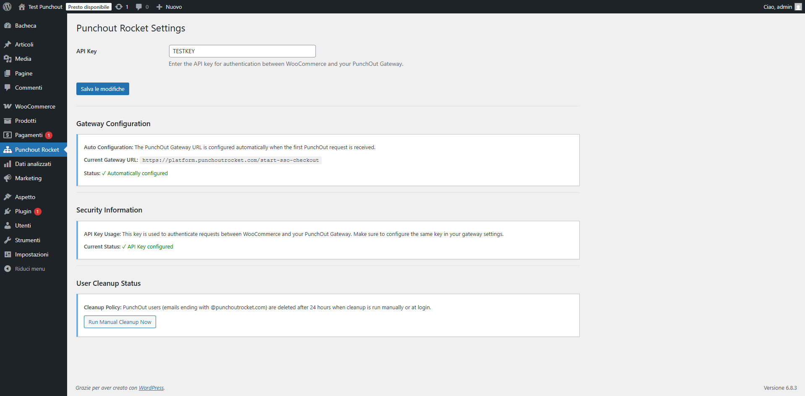Open the Impostazioni menu item
The height and width of the screenshot is (396, 805).
click(x=8, y=254)
